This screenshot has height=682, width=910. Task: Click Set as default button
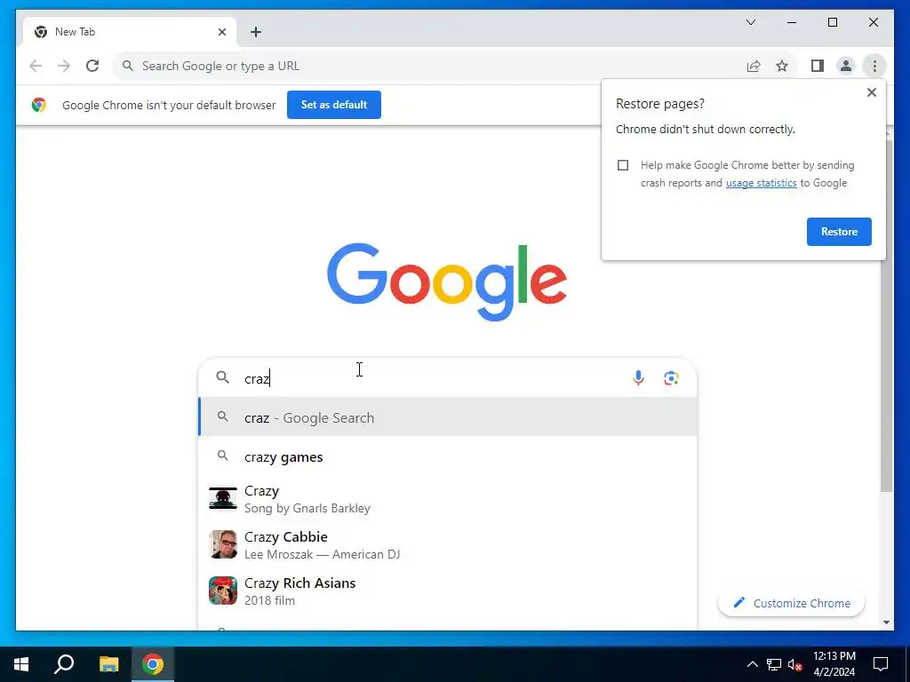pos(334,105)
